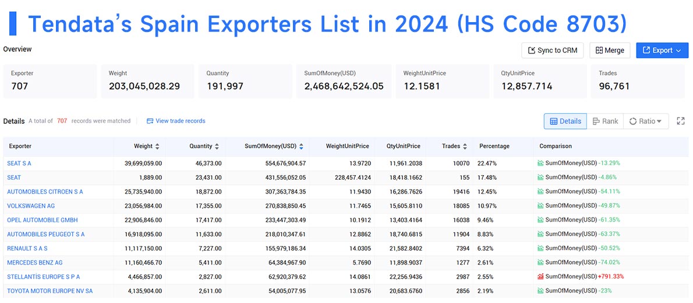Click the Merge button
This screenshot has width=693, height=303.
(x=610, y=51)
